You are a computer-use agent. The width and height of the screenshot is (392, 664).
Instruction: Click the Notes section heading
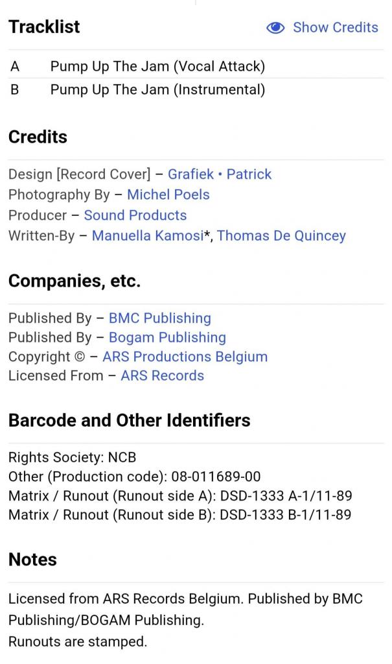[32, 560]
